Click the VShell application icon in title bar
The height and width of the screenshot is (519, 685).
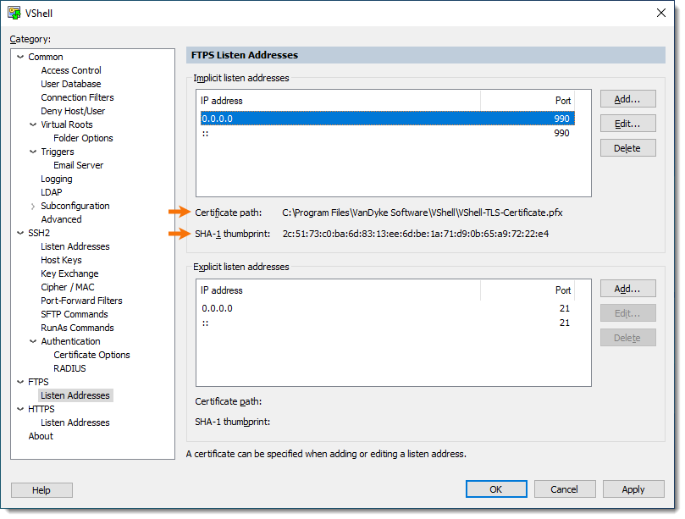[x=14, y=13]
